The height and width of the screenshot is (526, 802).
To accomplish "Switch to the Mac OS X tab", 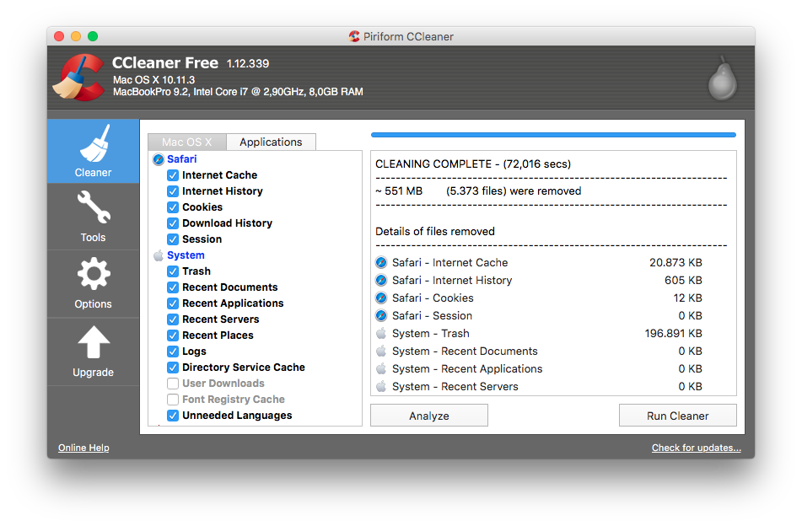I will click(186, 142).
